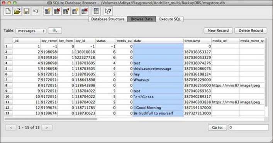Screen dimensions: 273x143
Task: Click the key_id column header
Action: (x=85, y=40)
